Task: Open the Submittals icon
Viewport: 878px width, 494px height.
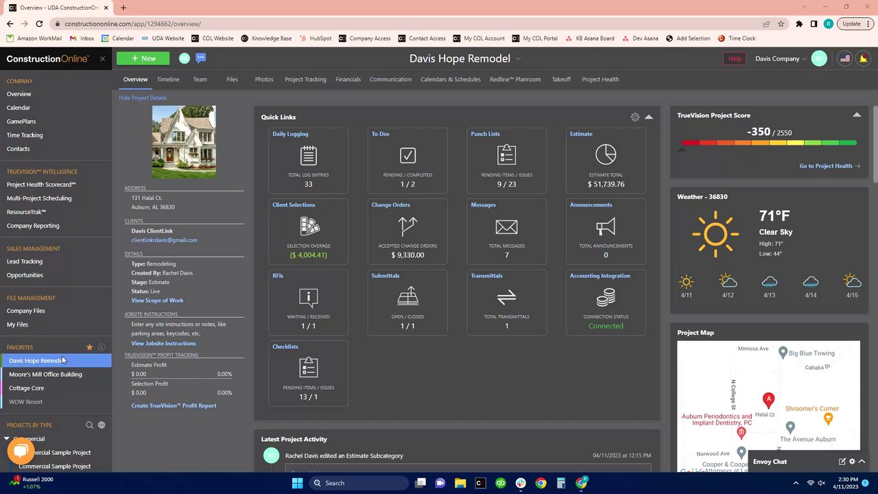Action: pos(407,297)
